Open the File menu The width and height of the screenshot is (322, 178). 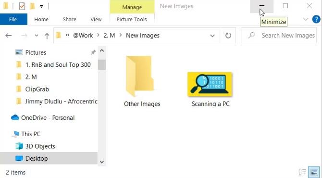12,19
